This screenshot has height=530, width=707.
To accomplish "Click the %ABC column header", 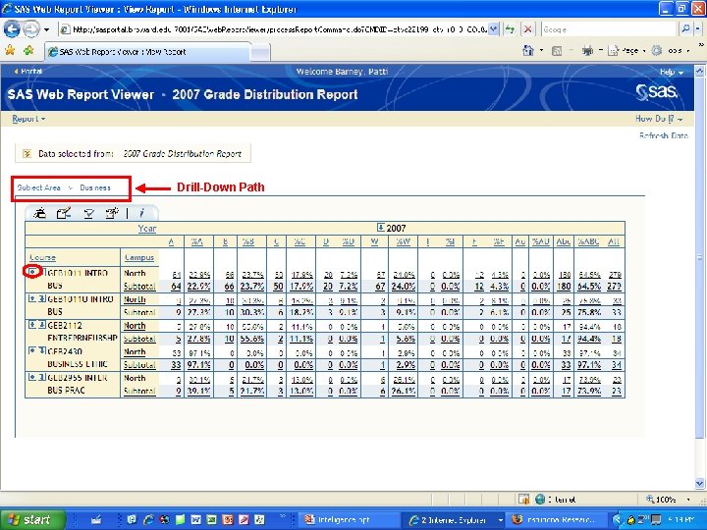I will pos(588,242).
